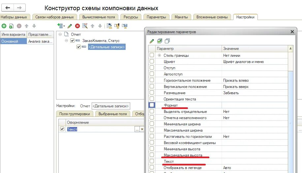Open the Макеты tab
302x173 pixels.
(x=181, y=17)
